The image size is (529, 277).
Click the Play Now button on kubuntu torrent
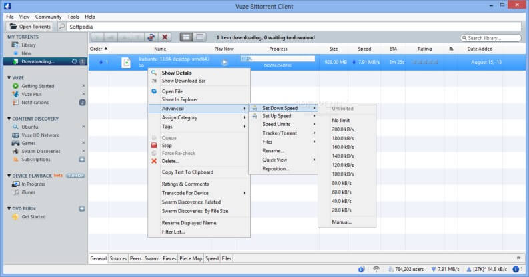[225, 63]
